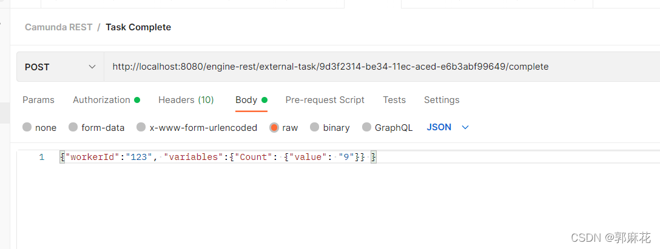660x249 pixels.
Task: Click the "variables" key in the body
Action: point(193,158)
